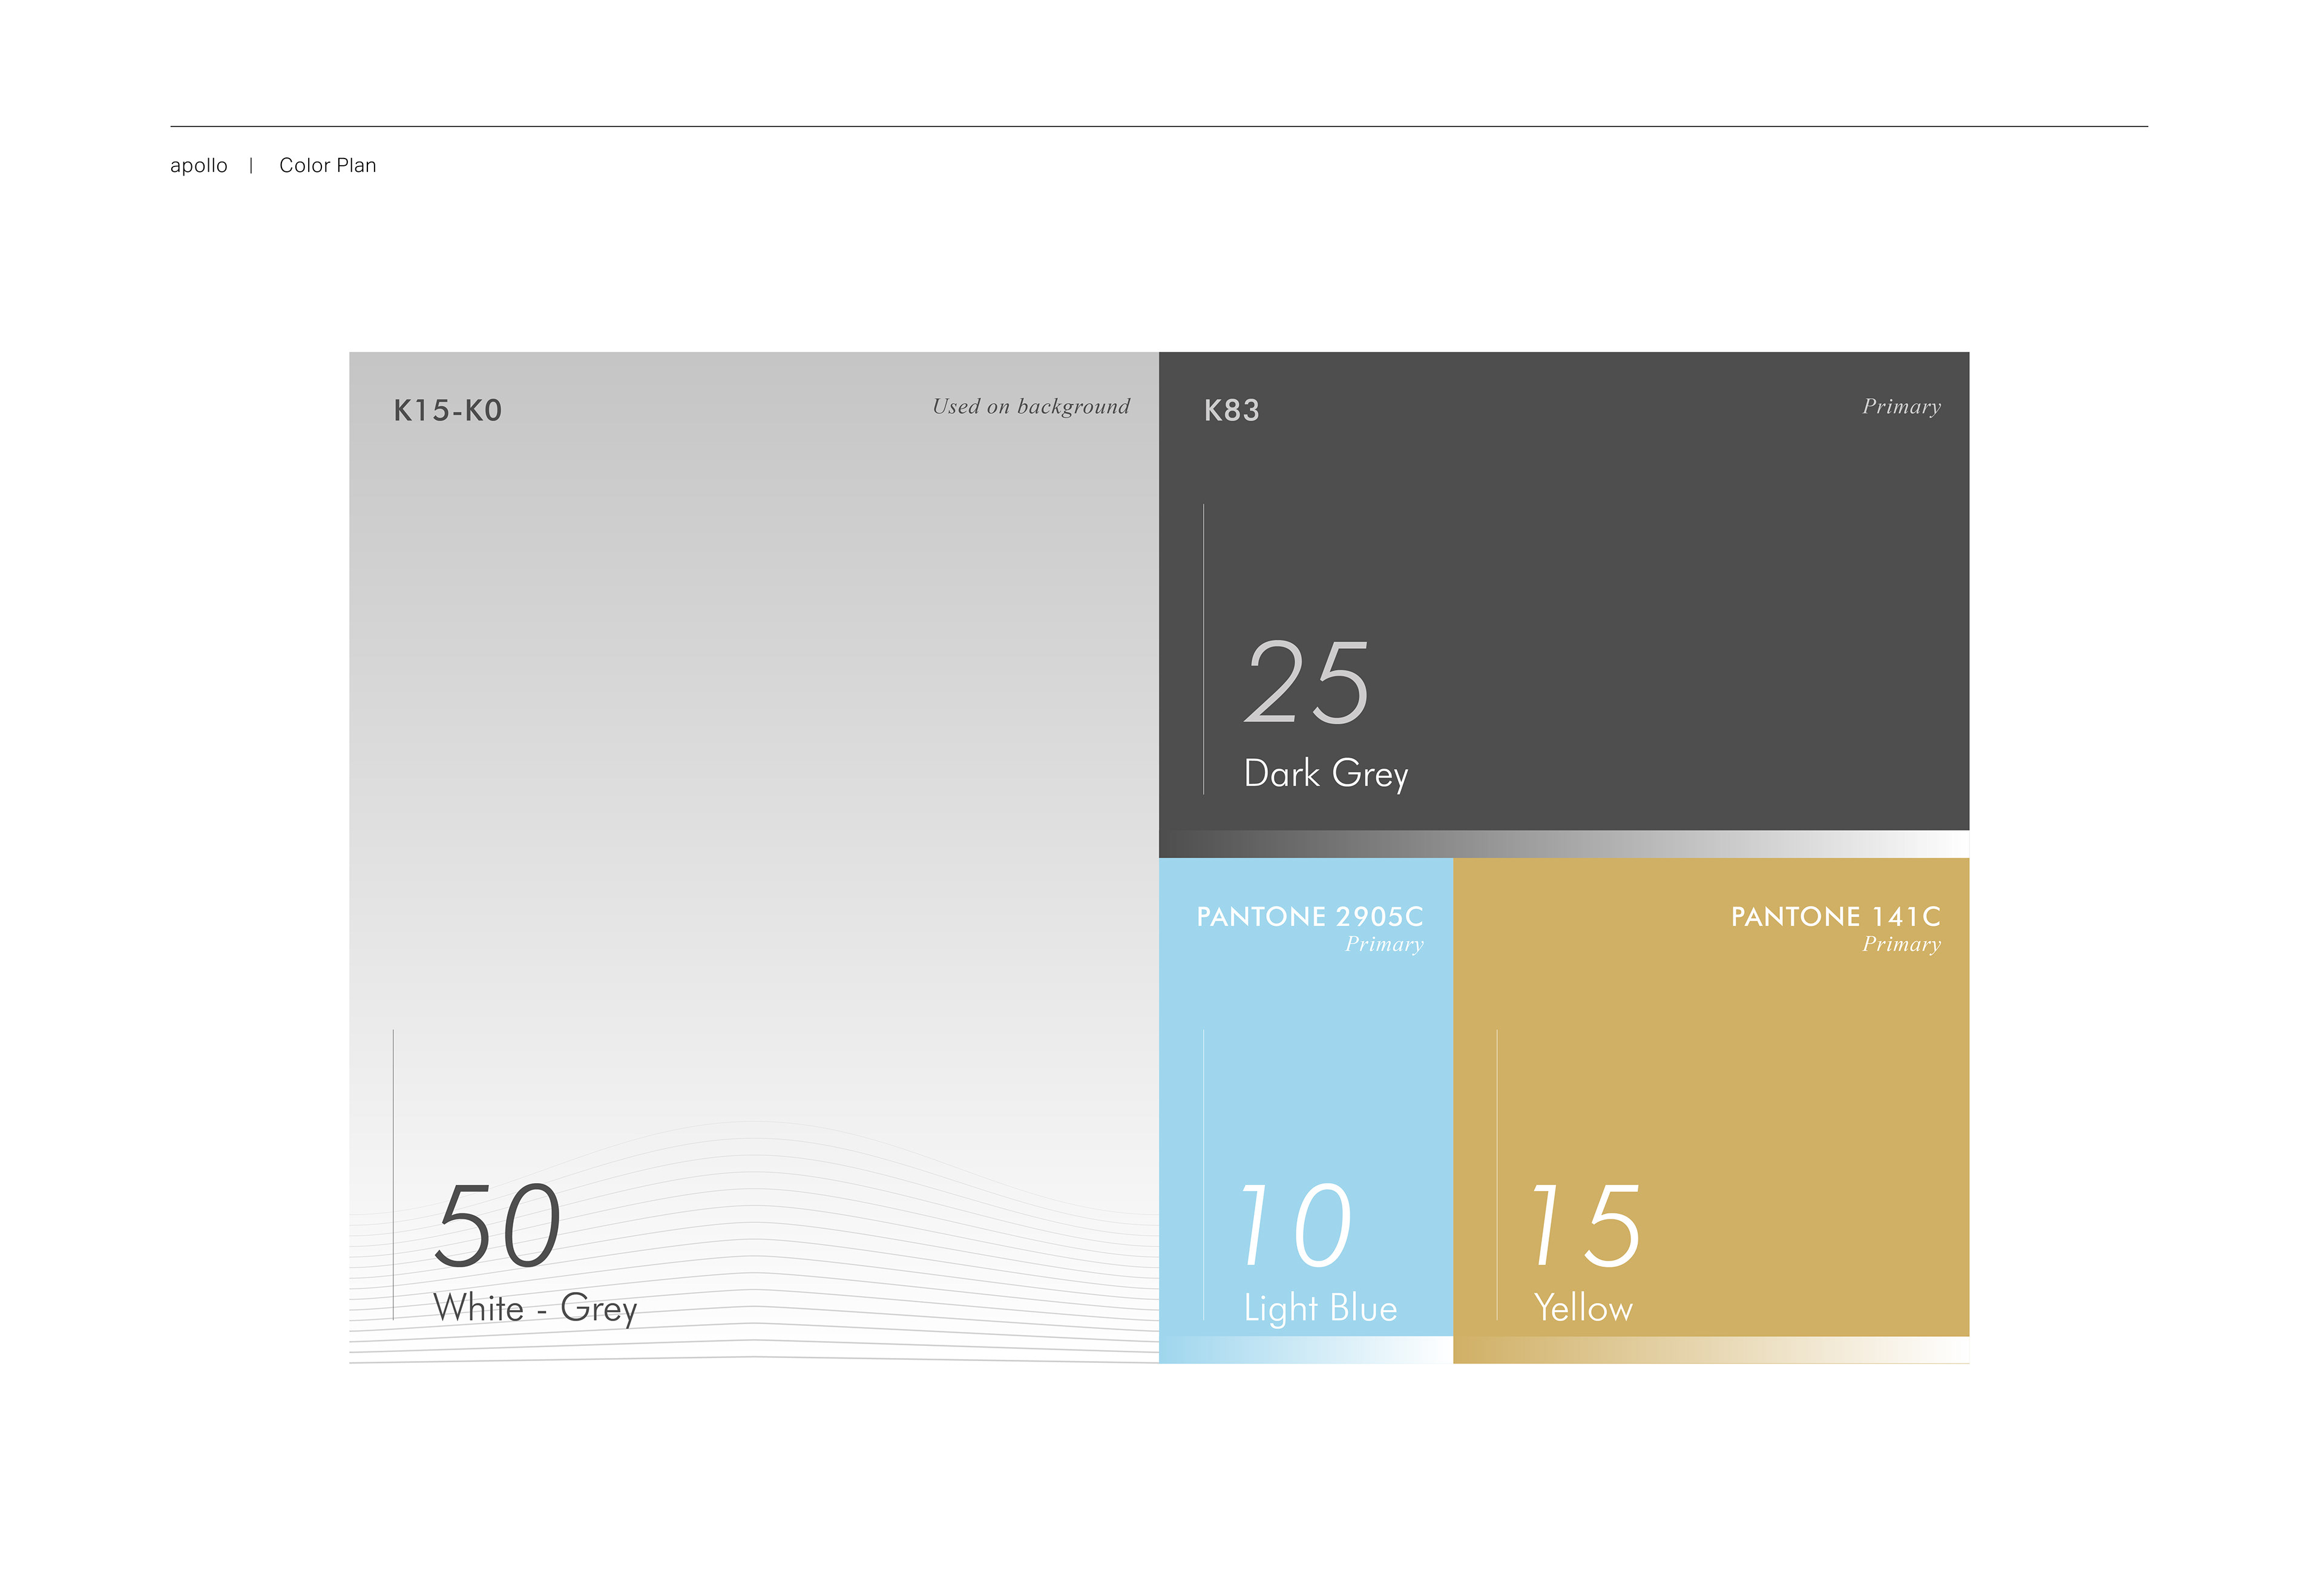Click the 'PANTONE 2905C' label
Viewport: 2324px width, 1591px height.
point(1309,917)
